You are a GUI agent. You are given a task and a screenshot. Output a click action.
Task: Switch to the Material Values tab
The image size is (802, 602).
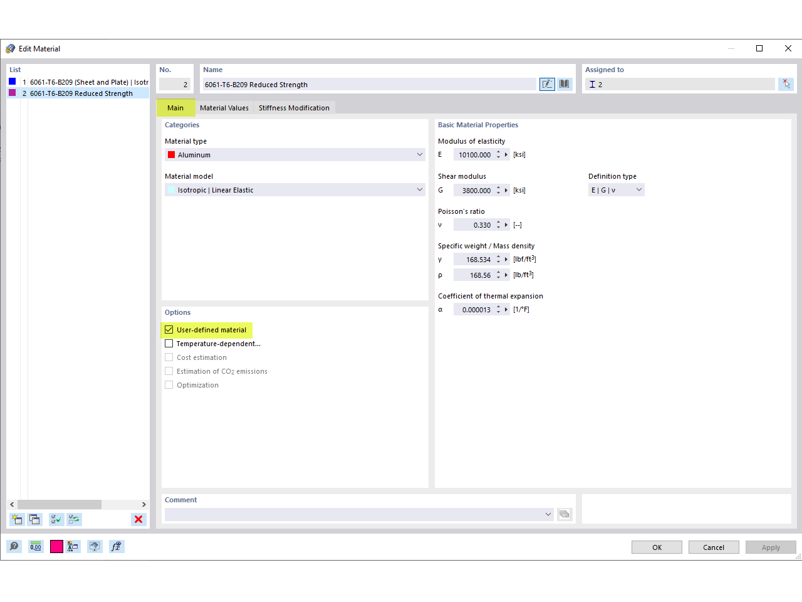pos(224,108)
